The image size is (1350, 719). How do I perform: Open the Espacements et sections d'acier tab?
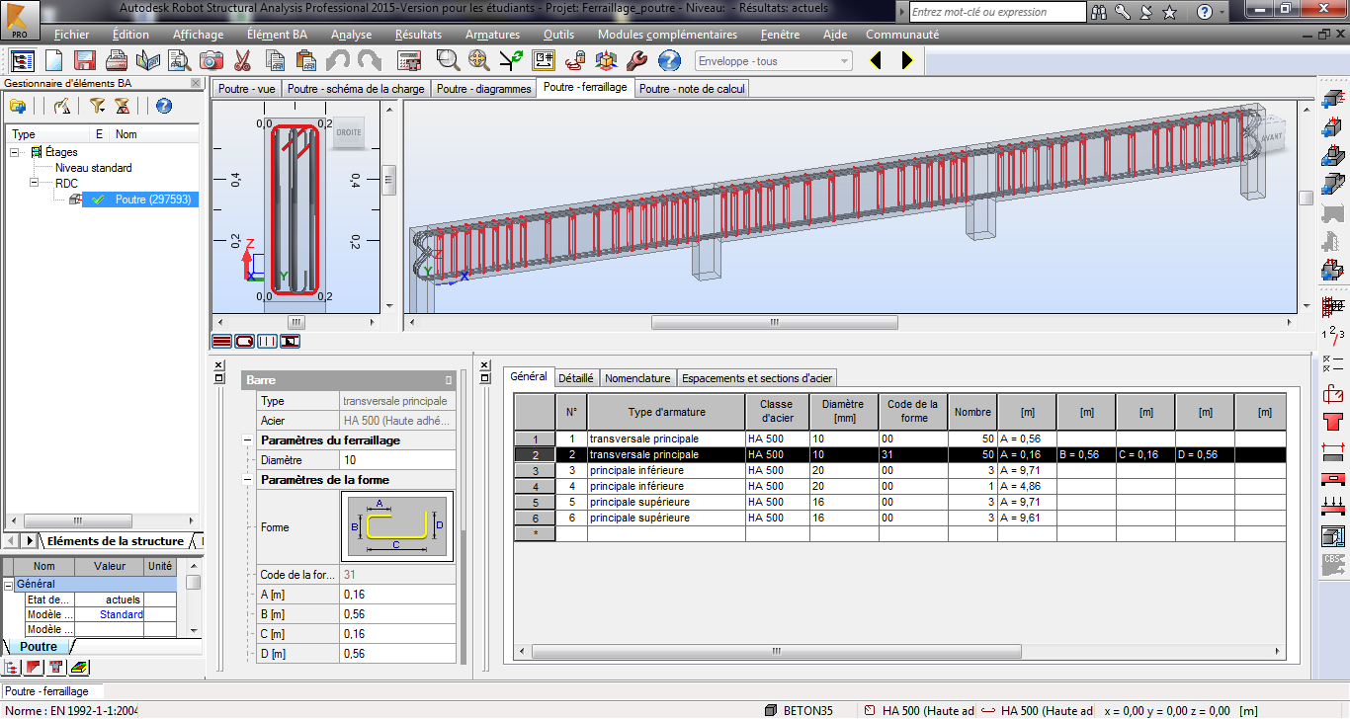pos(758,378)
